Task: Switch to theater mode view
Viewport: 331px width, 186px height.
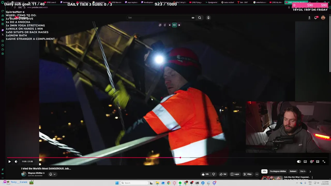Action: (x=318, y=161)
